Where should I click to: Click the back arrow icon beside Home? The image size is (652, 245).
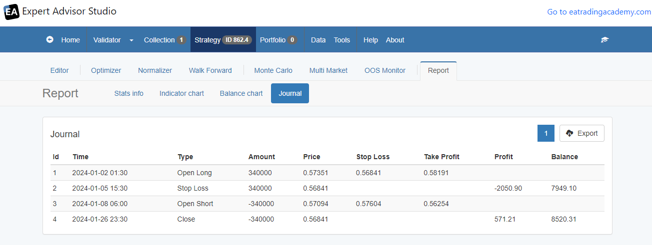[x=50, y=39]
